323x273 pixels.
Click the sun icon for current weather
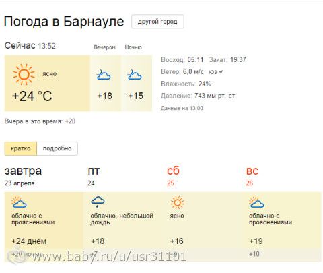point(24,74)
